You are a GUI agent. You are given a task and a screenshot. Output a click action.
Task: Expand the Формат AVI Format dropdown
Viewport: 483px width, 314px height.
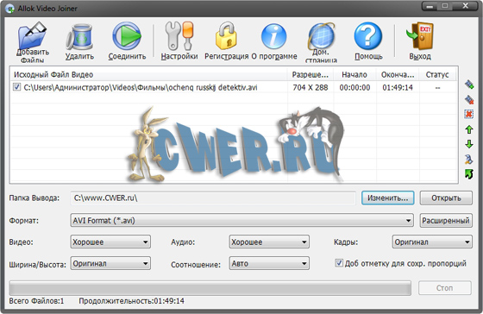coord(241,221)
